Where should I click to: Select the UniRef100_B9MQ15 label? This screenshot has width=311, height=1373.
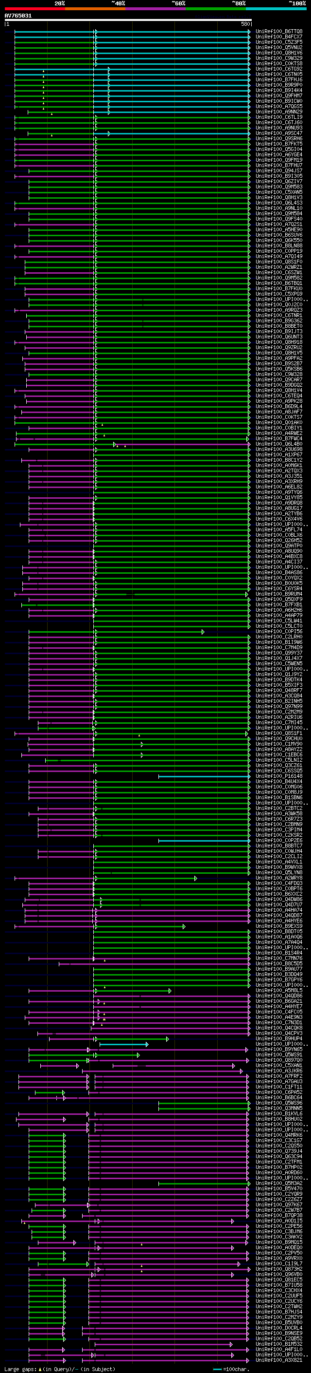pos(279,1242)
